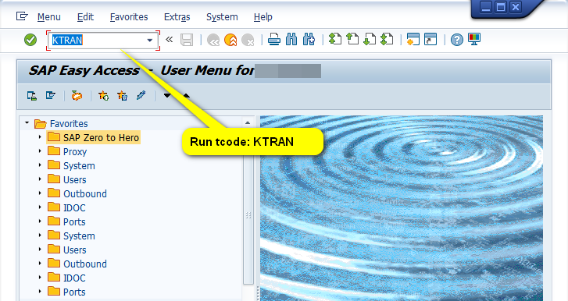The width and height of the screenshot is (568, 301).
Task: Select the System folder just below Proxy
Action: point(79,166)
